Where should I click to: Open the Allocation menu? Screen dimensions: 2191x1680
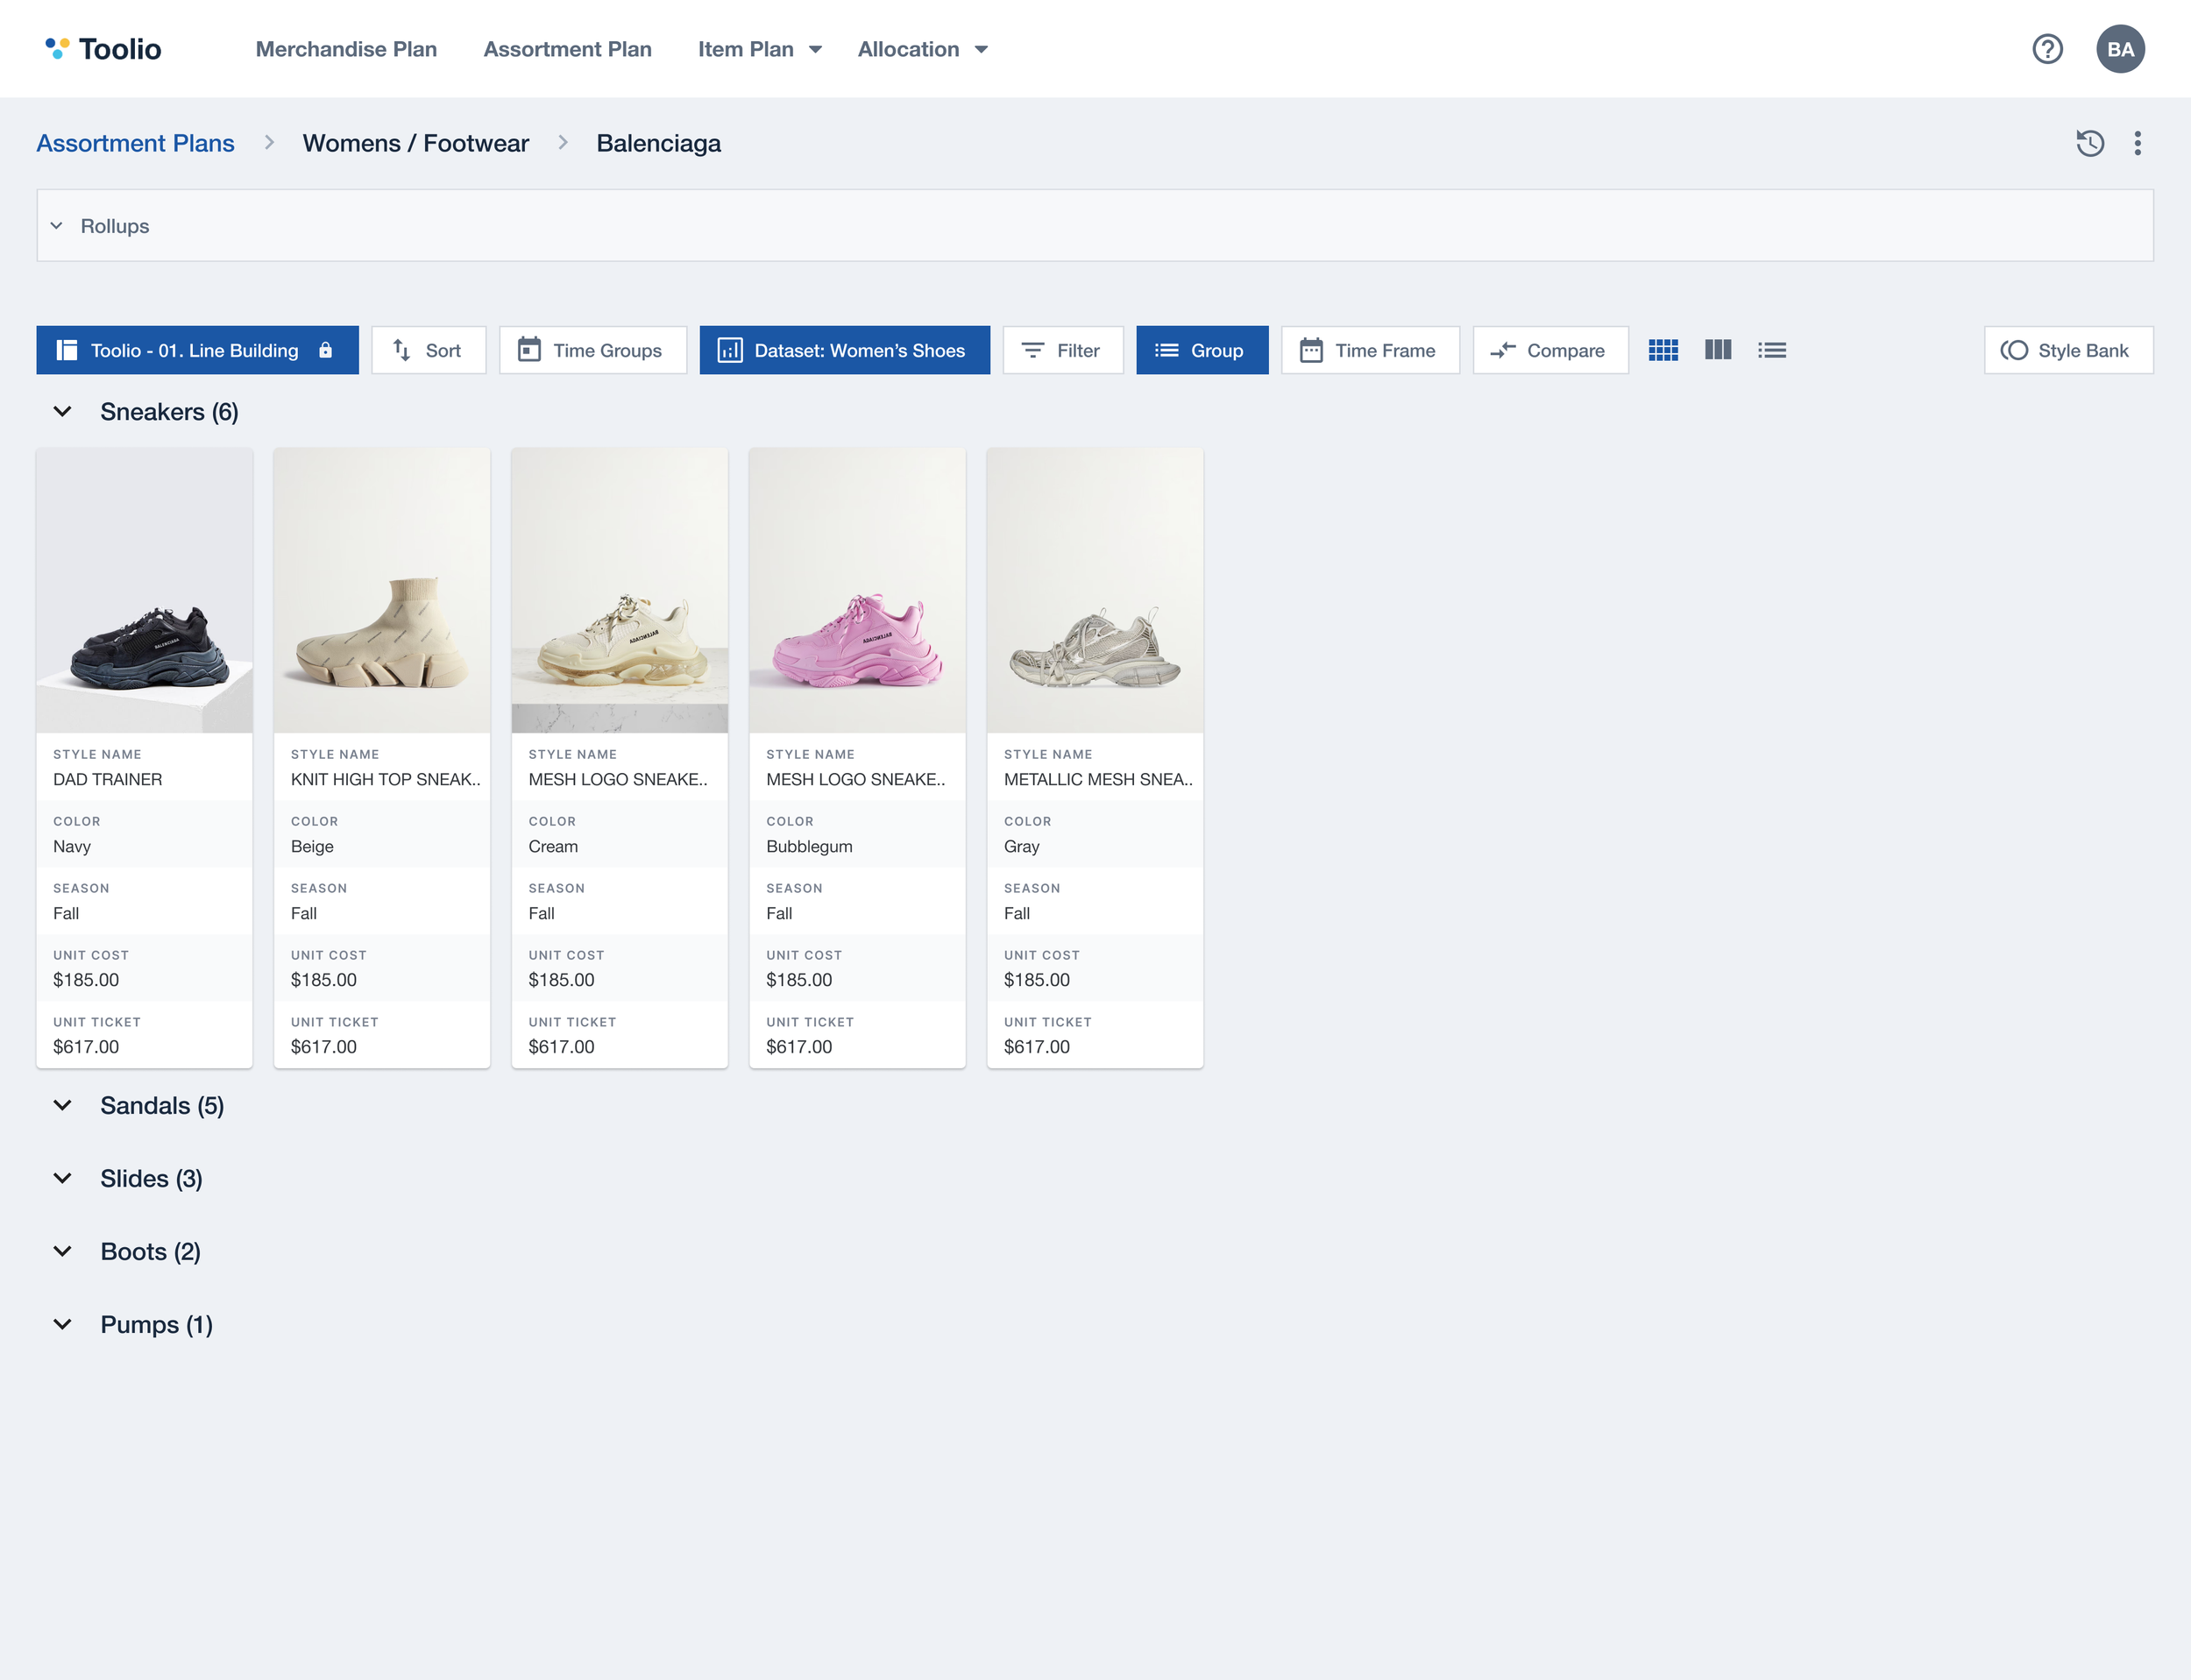(922, 49)
